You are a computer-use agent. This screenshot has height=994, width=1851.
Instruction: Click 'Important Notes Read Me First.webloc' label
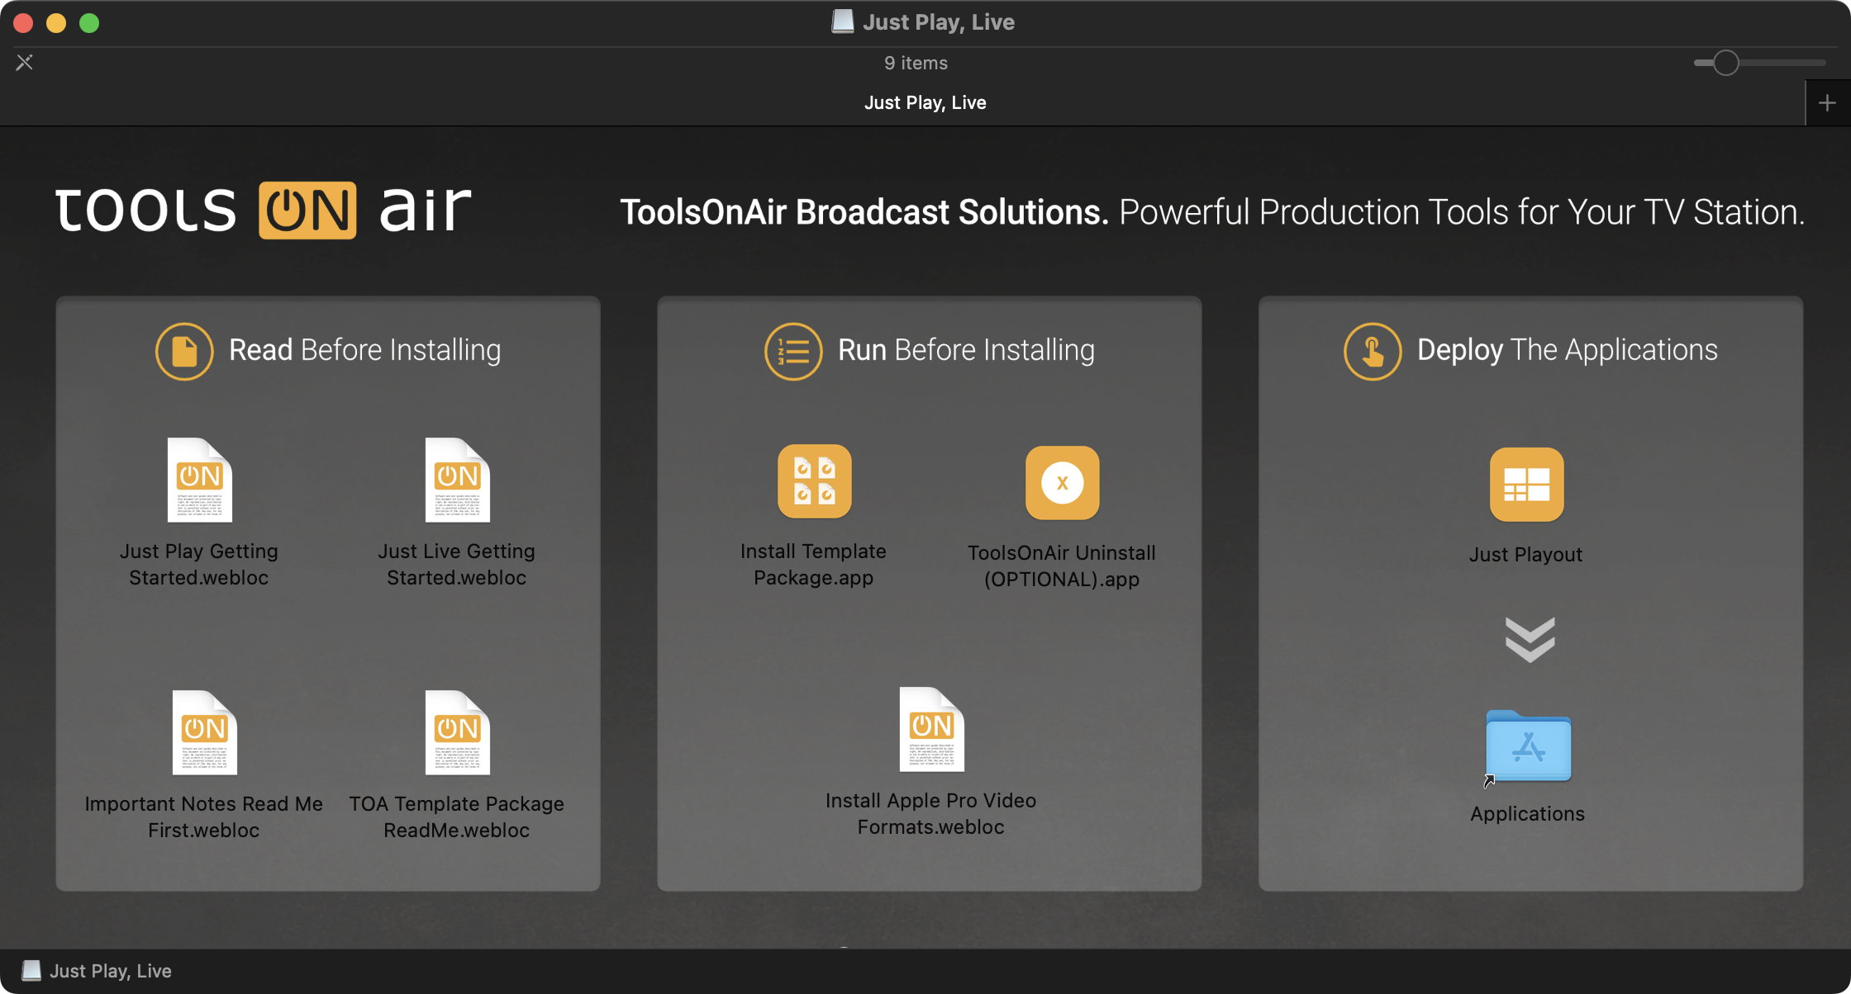click(x=204, y=817)
